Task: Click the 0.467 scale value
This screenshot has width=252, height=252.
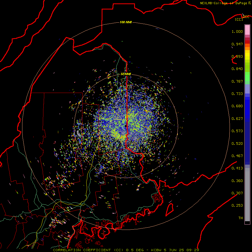Action: (237, 156)
